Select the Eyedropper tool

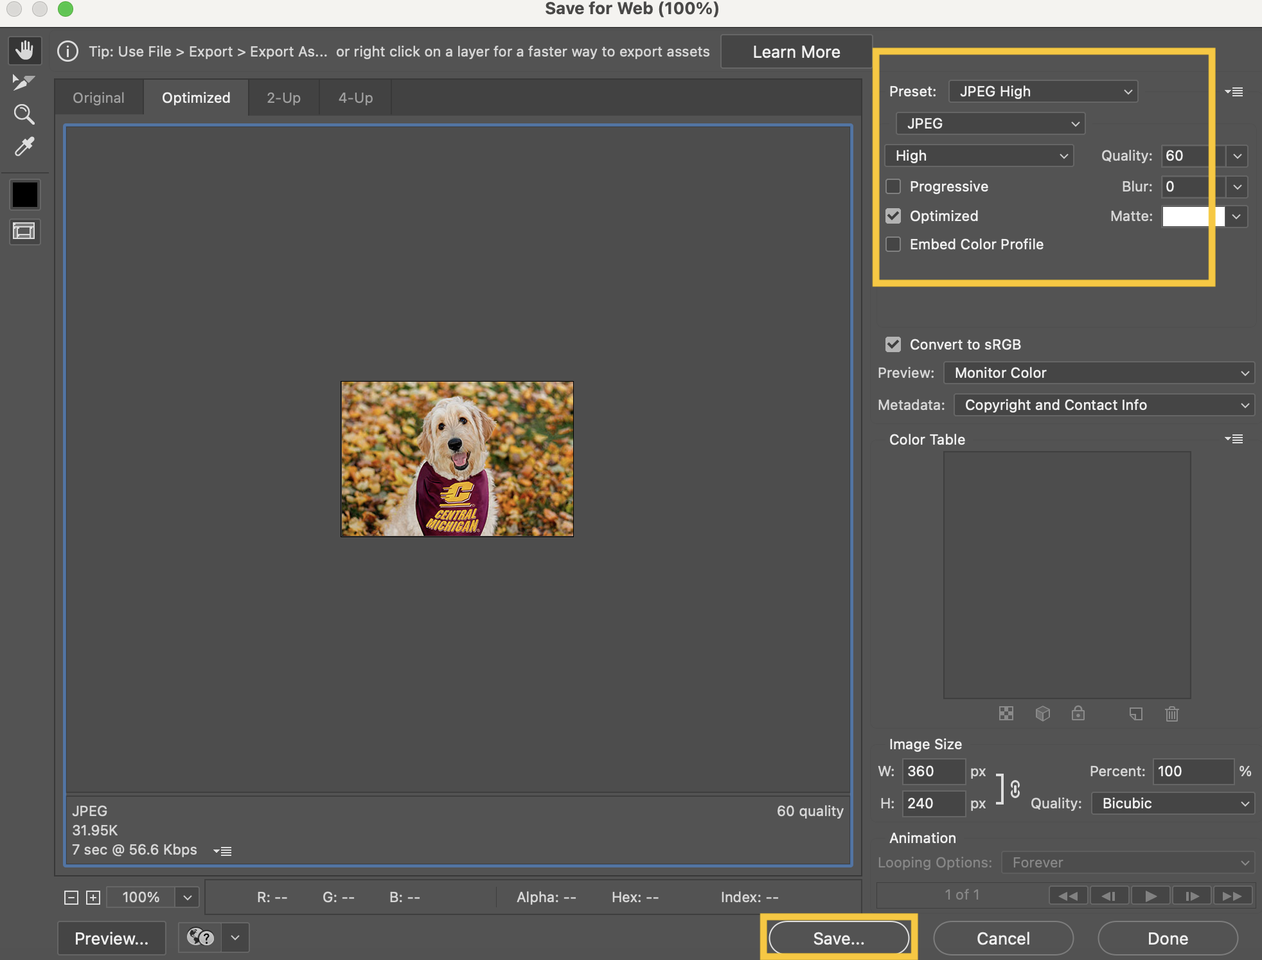24,147
